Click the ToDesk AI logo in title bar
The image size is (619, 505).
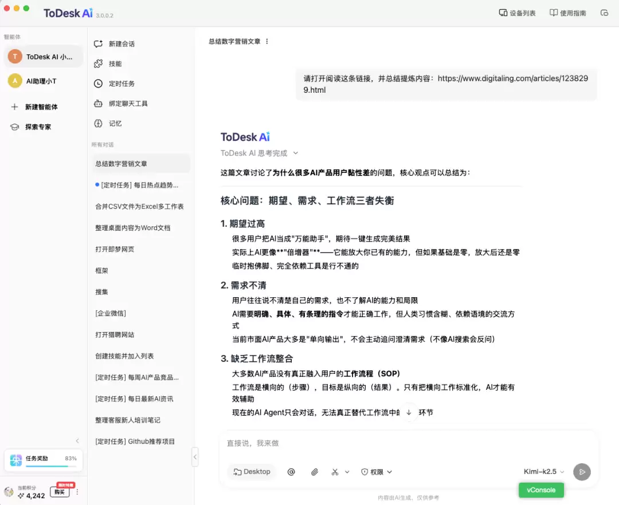[68, 13]
